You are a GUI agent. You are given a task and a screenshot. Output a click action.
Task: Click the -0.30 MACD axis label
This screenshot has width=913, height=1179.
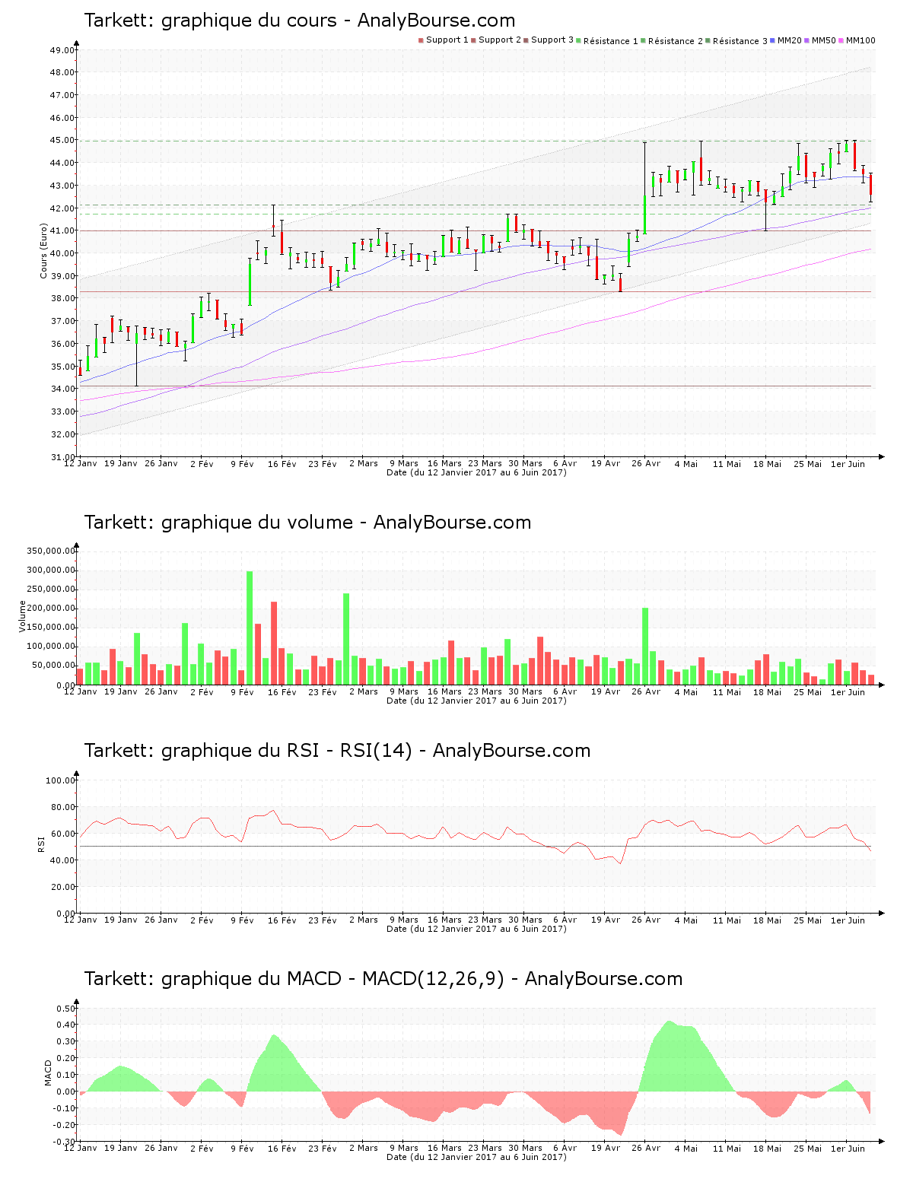click(x=64, y=1142)
